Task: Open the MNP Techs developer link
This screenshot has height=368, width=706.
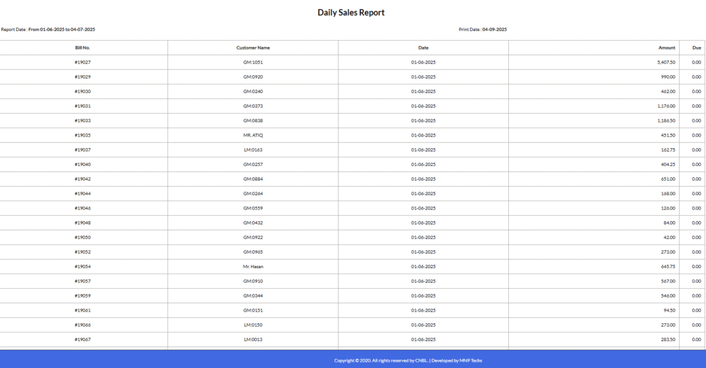Action: [470, 360]
